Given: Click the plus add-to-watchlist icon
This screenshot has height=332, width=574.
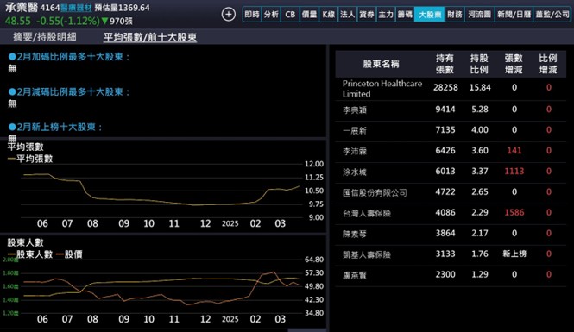Looking at the screenshot, I should (x=229, y=15).
